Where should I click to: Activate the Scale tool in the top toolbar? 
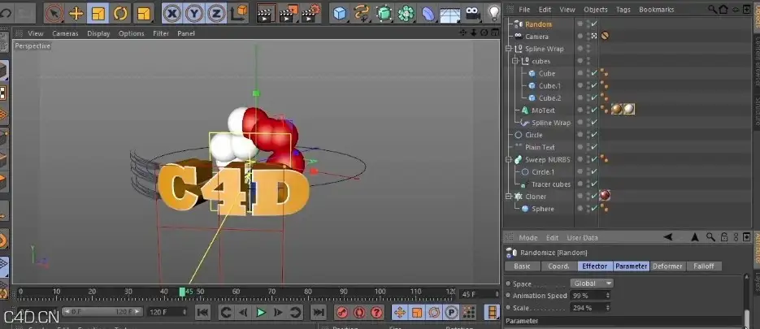tap(98, 13)
